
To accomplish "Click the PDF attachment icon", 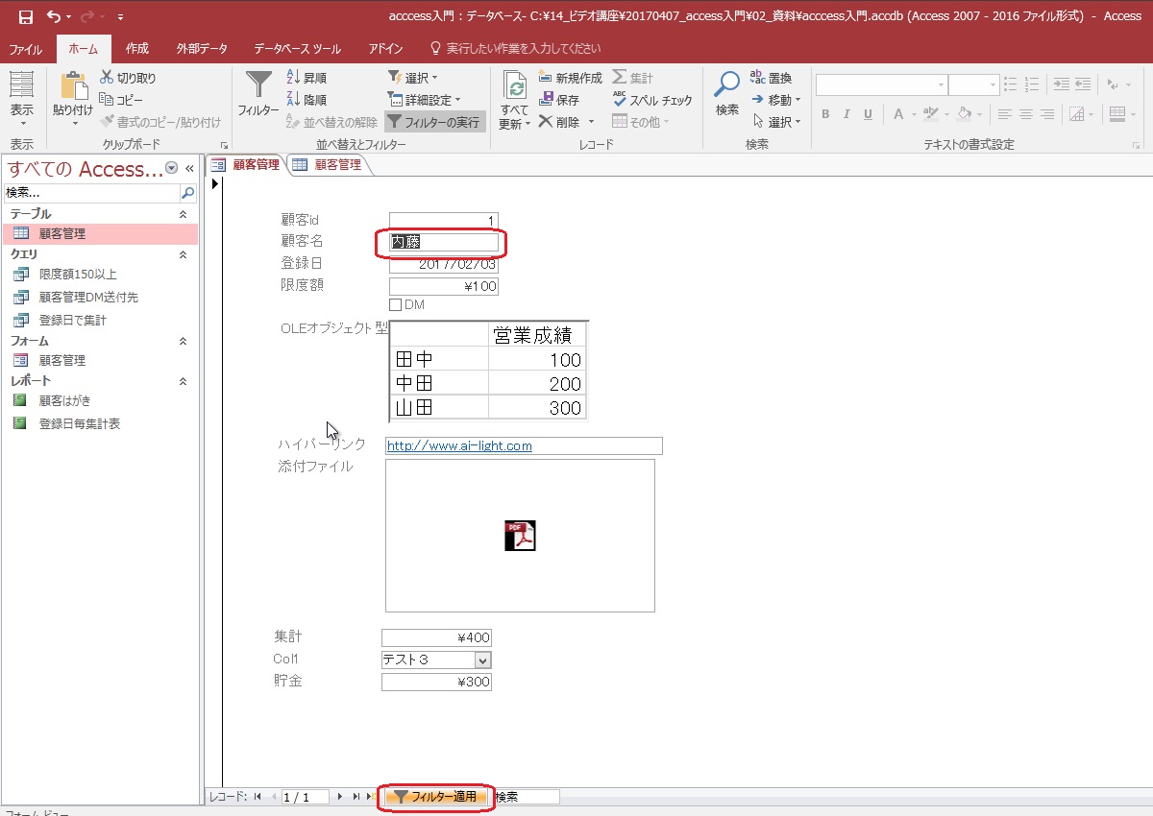I will (x=520, y=536).
